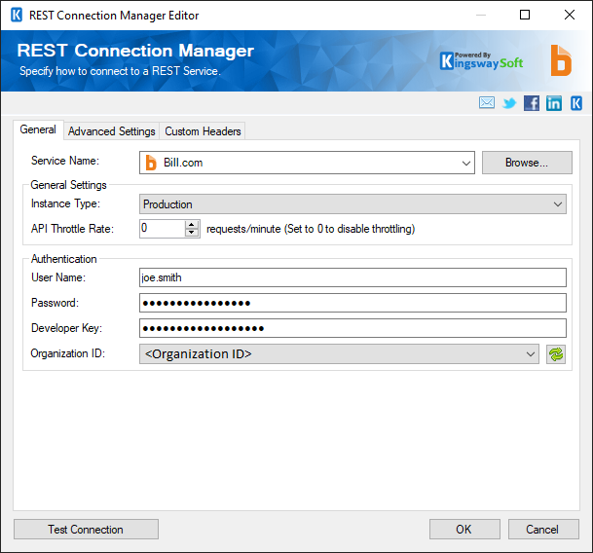Refresh Organization ID list with green arrows icon
Viewport: 593px width, 553px height.
click(556, 354)
